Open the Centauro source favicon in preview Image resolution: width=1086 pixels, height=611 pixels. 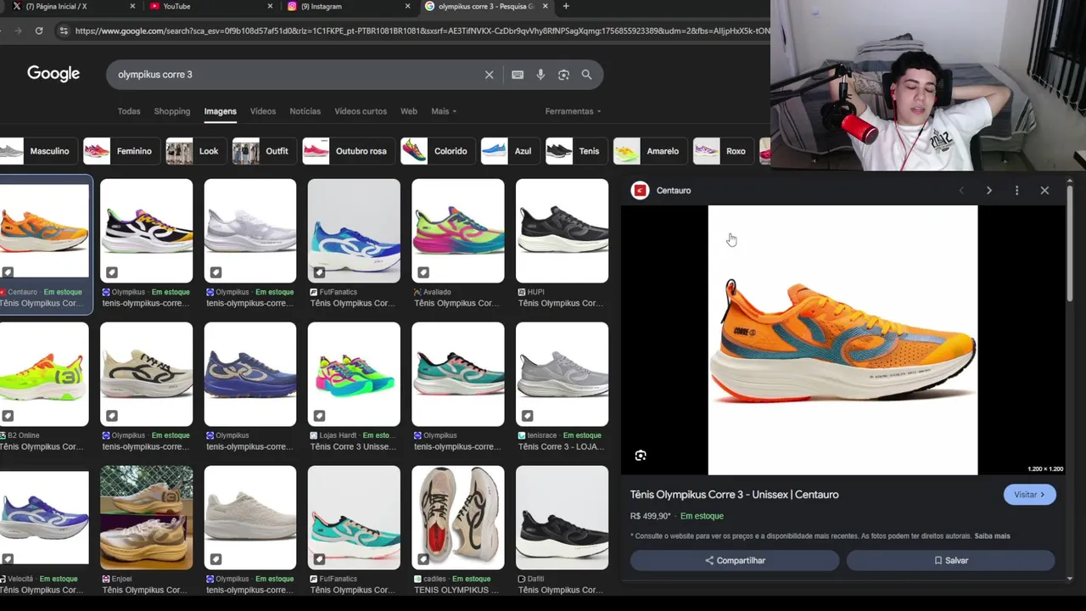640,191
